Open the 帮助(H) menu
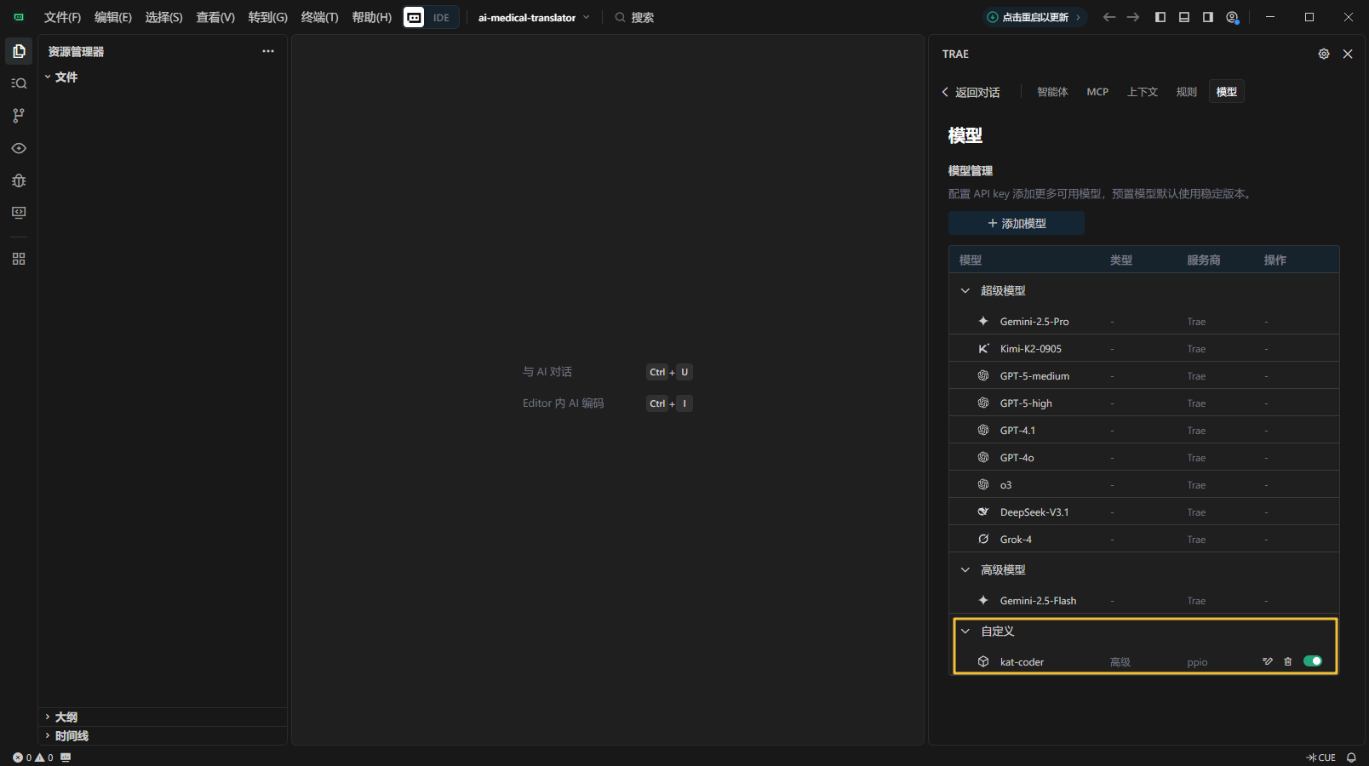 point(372,17)
